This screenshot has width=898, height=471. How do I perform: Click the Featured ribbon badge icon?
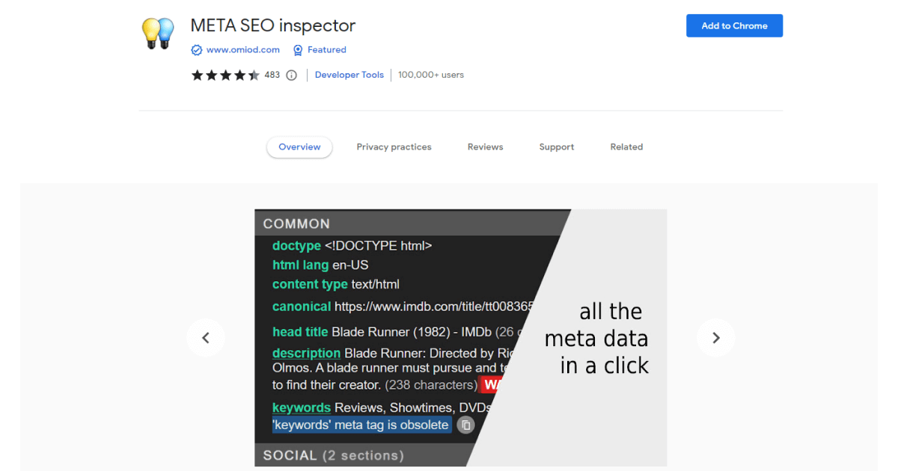click(298, 50)
